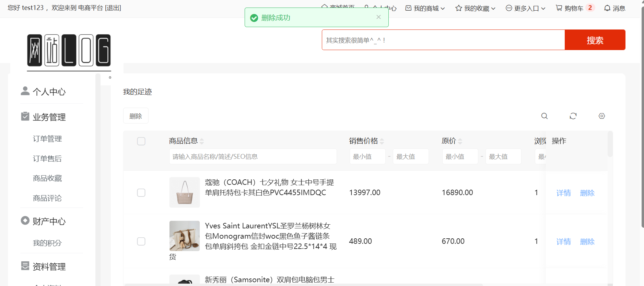Viewport: 644px width, 286px height.
Task: Click the 操作 column header
Action: point(559,141)
